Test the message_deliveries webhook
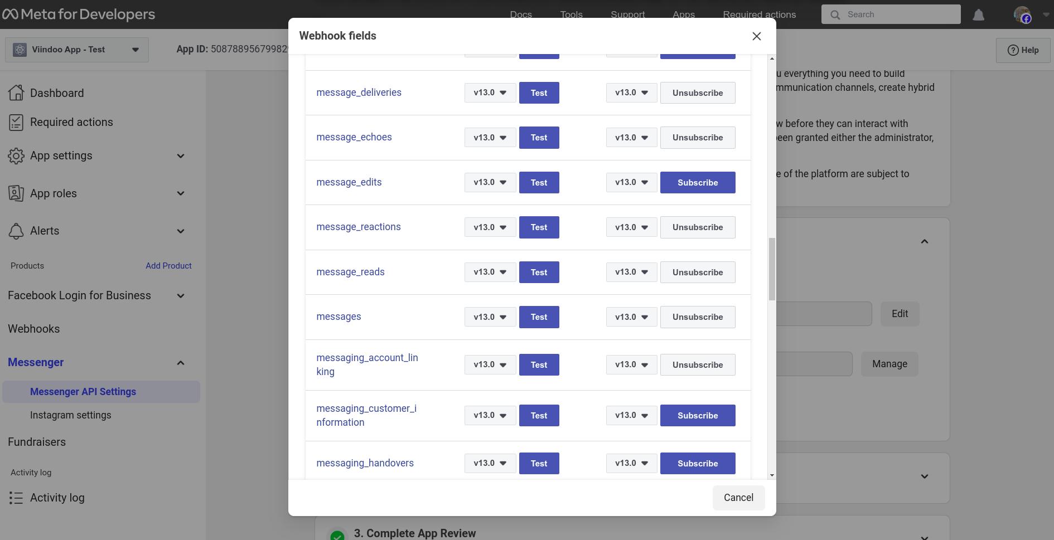 coord(539,93)
